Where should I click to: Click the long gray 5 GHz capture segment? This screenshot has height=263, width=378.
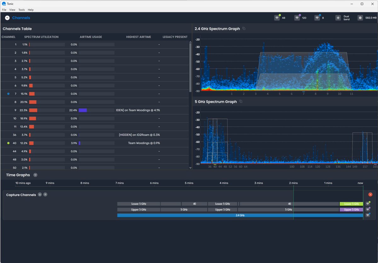coord(289,209)
